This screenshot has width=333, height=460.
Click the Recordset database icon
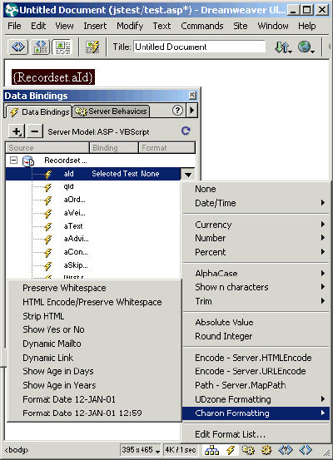click(28, 161)
